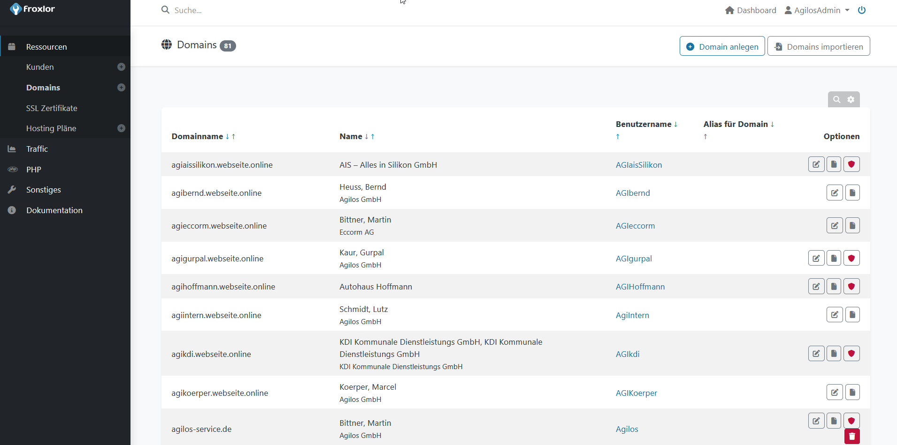Sort by Alias für Domain header
This screenshot has width=897, height=445.
(736, 124)
